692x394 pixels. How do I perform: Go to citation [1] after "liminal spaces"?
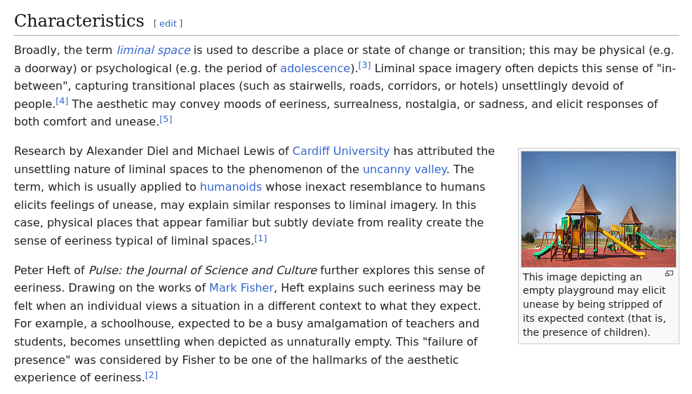[x=260, y=238]
